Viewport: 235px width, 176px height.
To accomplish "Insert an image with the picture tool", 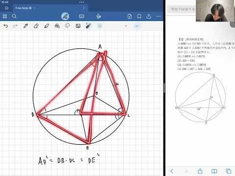I will (78, 26).
